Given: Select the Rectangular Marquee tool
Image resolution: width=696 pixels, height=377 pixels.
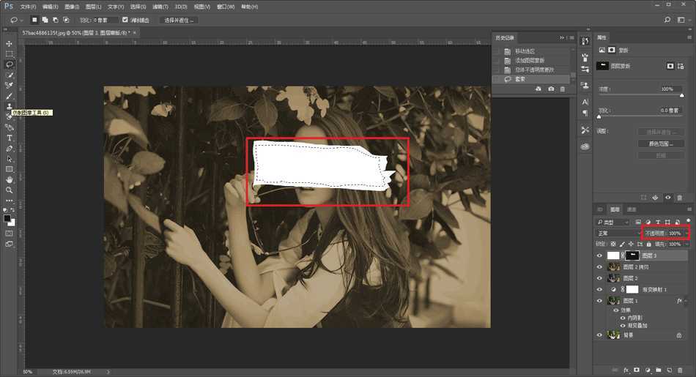Looking at the screenshot, I should coord(10,54).
